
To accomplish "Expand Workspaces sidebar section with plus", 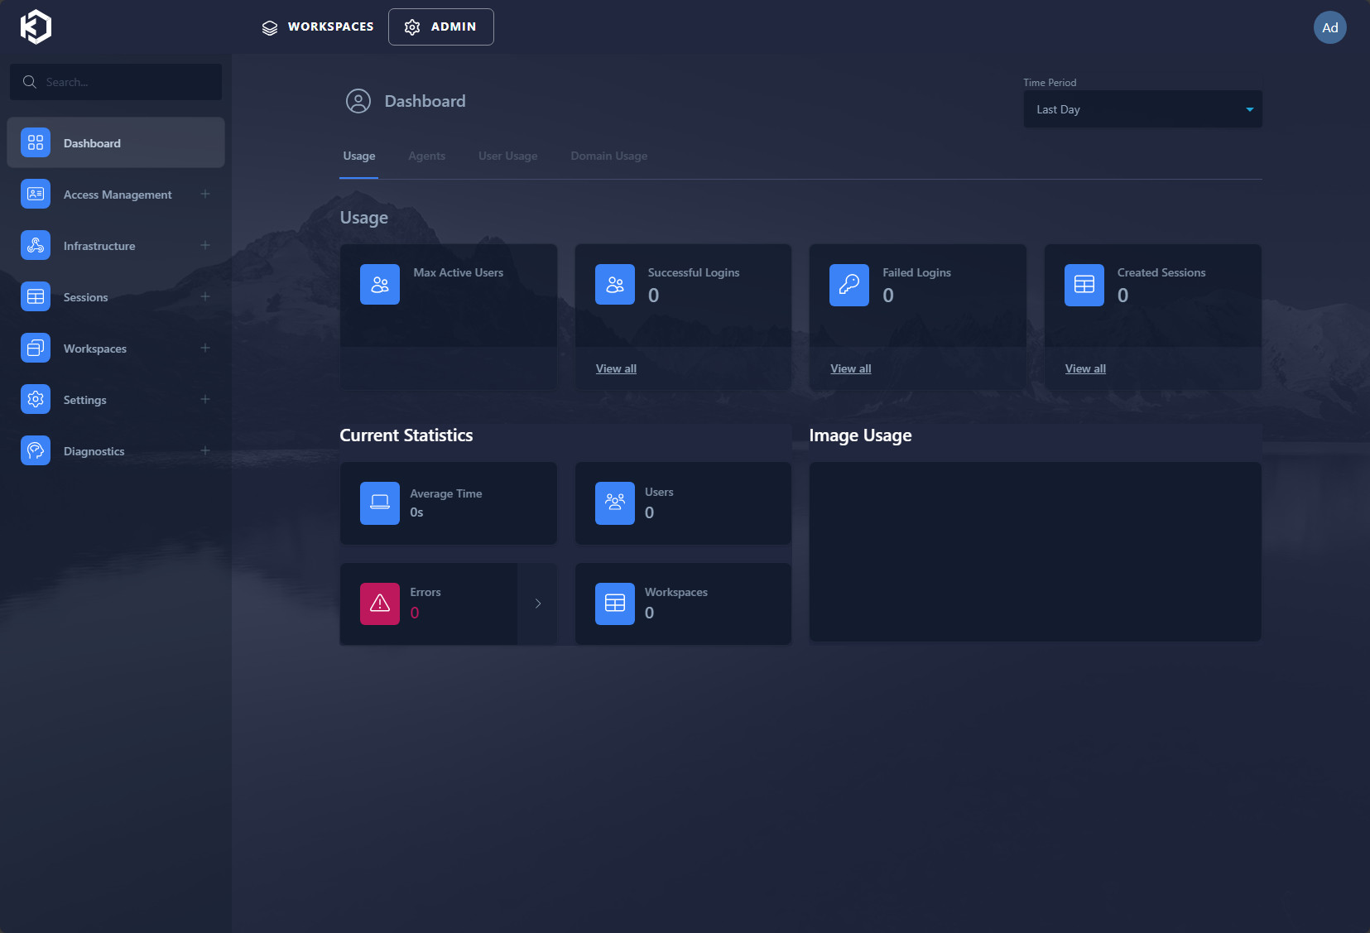I will click(205, 349).
